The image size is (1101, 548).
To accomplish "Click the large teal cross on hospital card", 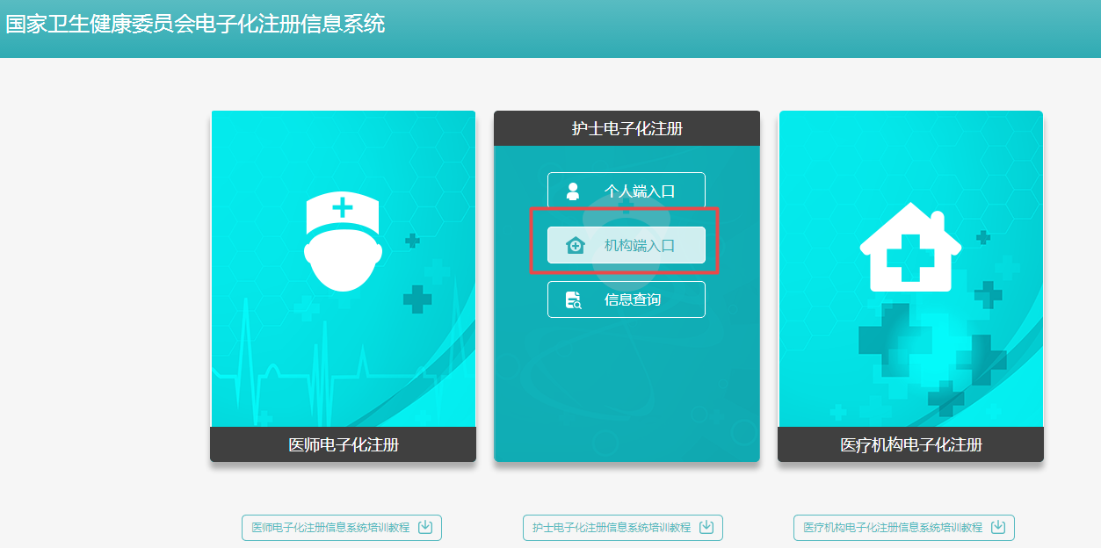I will [x=895, y=340].
